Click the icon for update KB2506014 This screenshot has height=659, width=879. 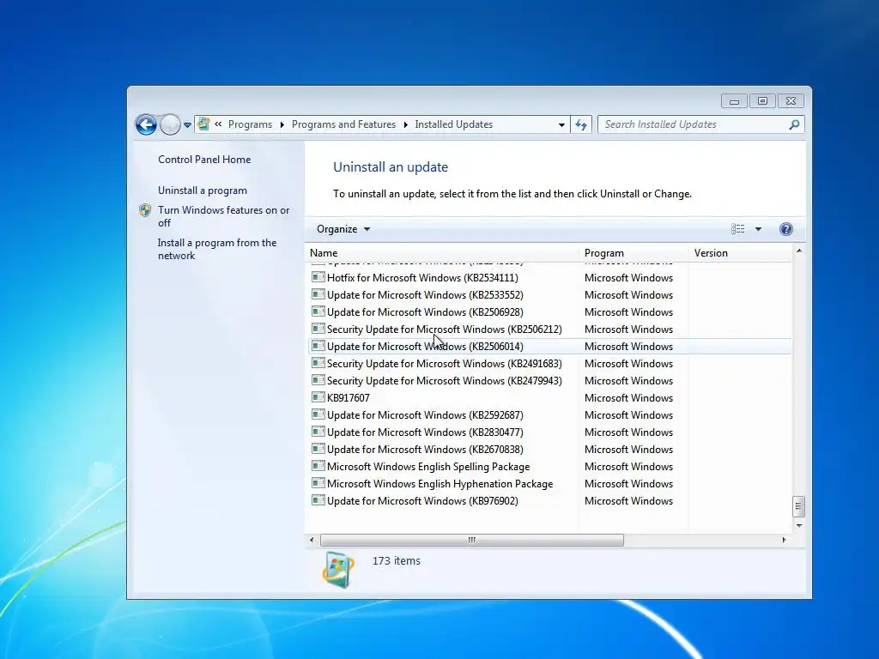(318, 345)
